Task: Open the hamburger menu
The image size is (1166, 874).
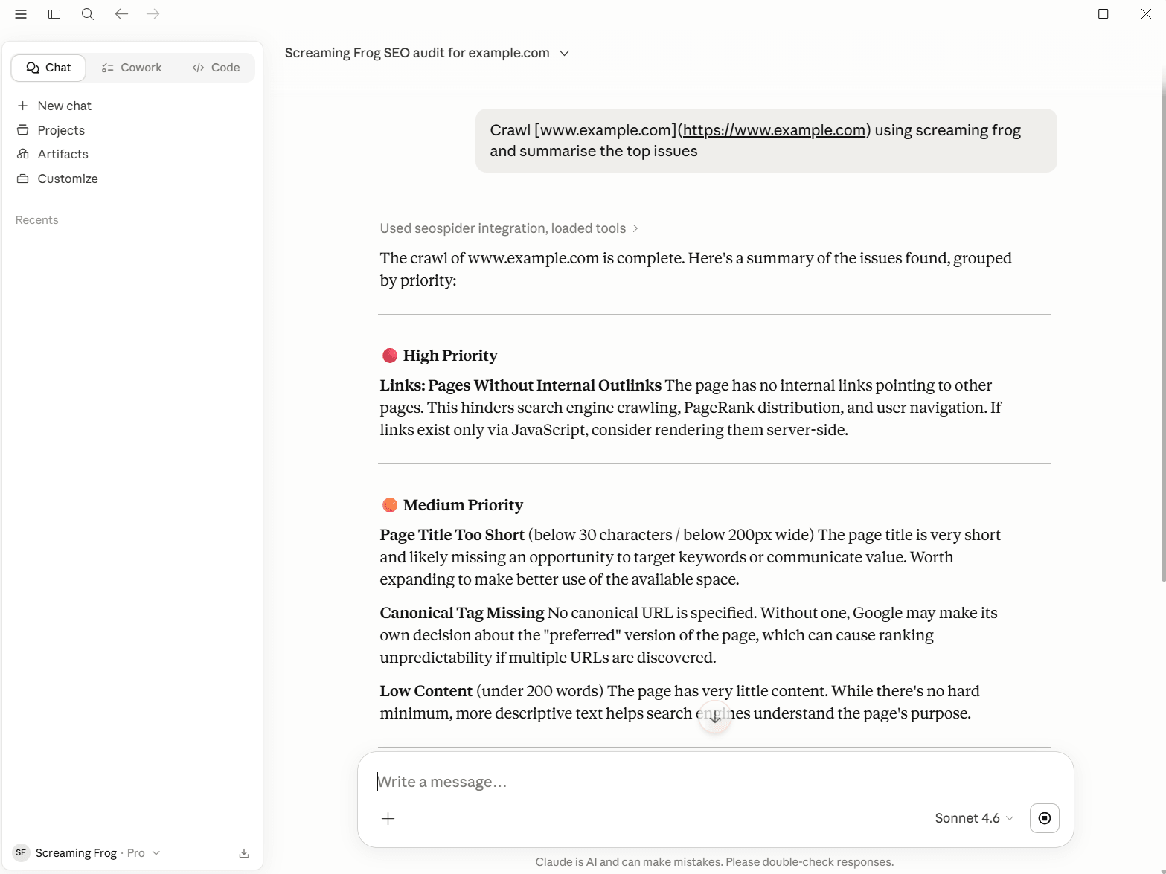Action: coord(21,14)
